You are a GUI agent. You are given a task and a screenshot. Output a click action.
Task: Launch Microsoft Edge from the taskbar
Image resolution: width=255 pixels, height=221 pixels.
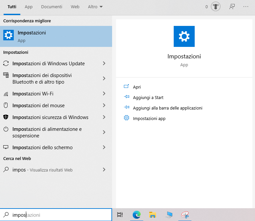coord(136,215)
